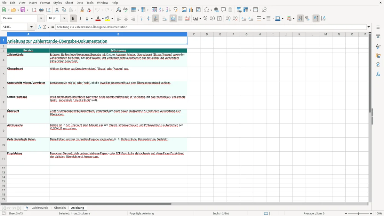The height and width of the screenshot is (216, 384).
Task: Toggle Bold formatting
Action: (x=73, y=19)
